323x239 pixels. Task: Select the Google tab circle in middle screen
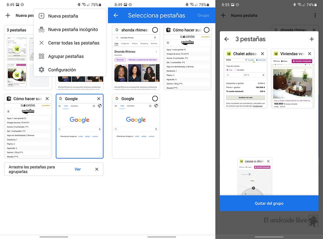tap(155, 99)
